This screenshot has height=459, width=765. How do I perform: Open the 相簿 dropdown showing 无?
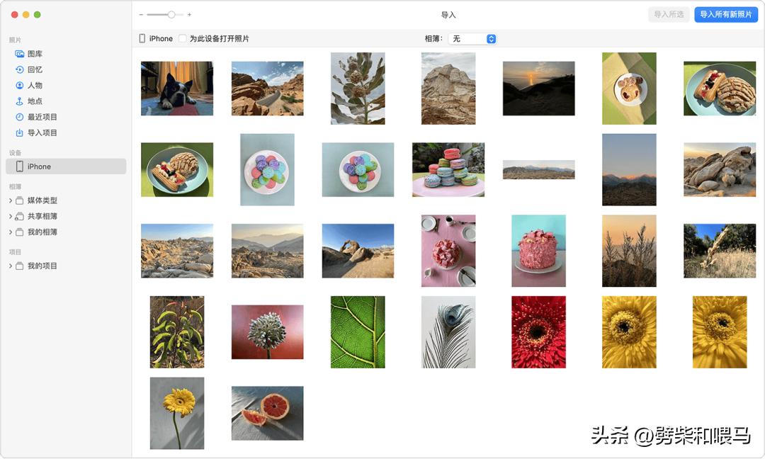(472, 38)
